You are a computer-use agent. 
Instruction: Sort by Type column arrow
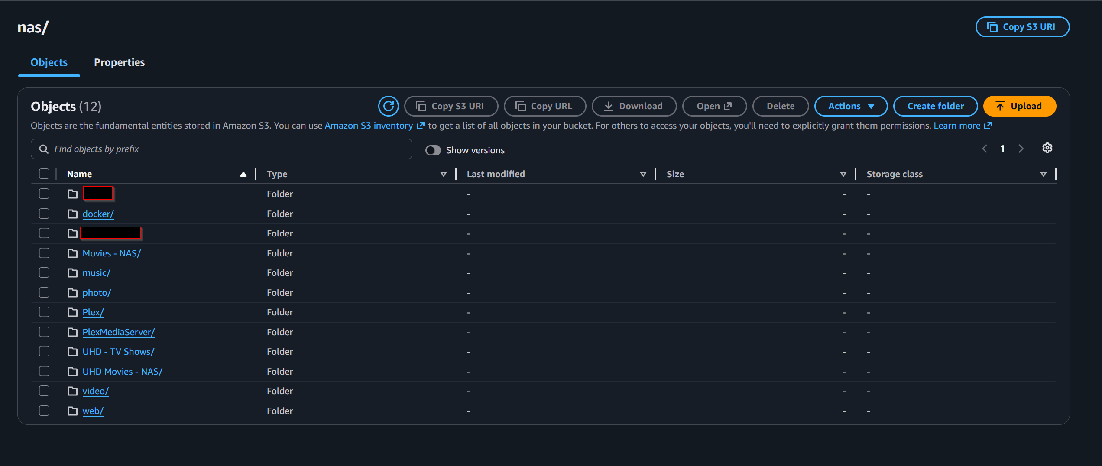coord(444,174)
